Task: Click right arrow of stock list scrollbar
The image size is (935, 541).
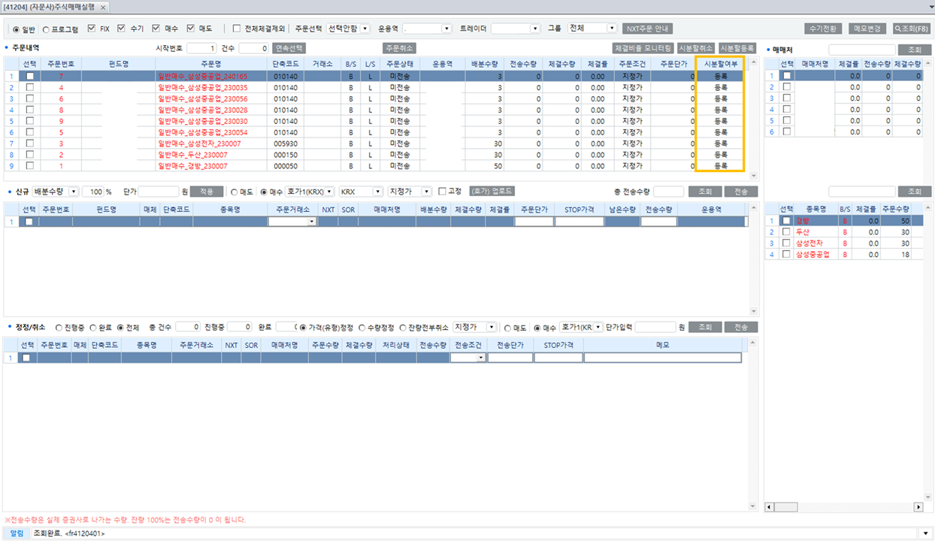Action: [918, 507]
